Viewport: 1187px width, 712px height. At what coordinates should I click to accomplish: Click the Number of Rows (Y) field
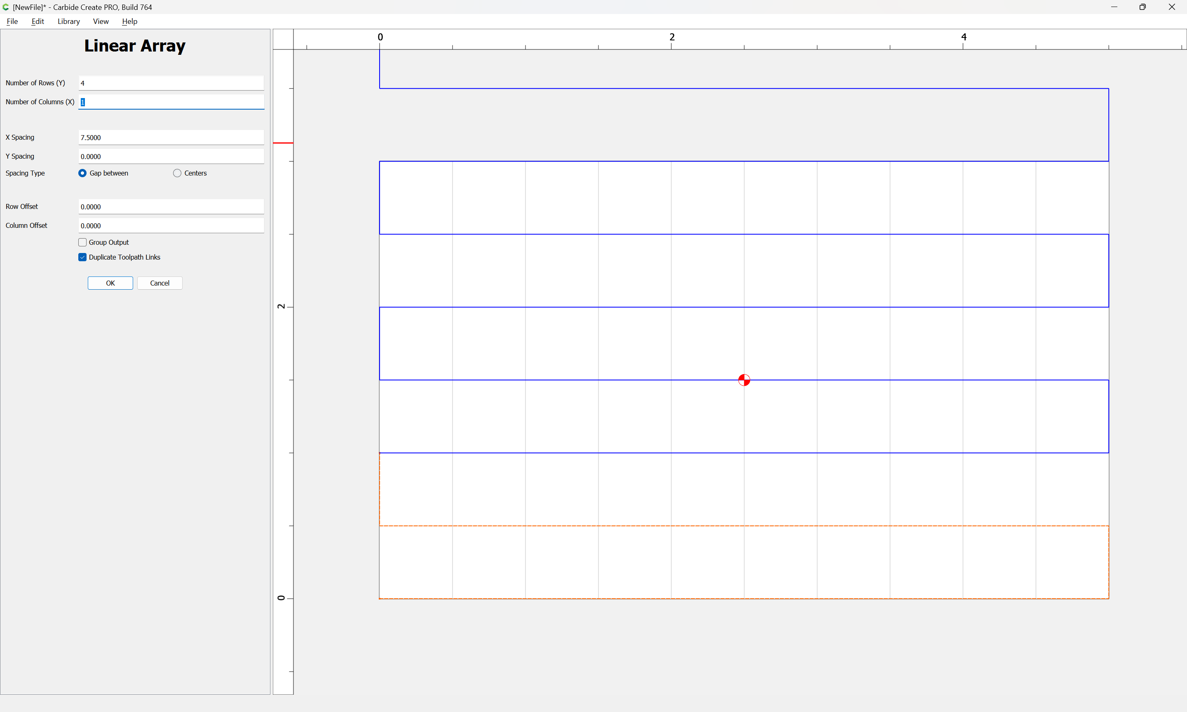171,83
